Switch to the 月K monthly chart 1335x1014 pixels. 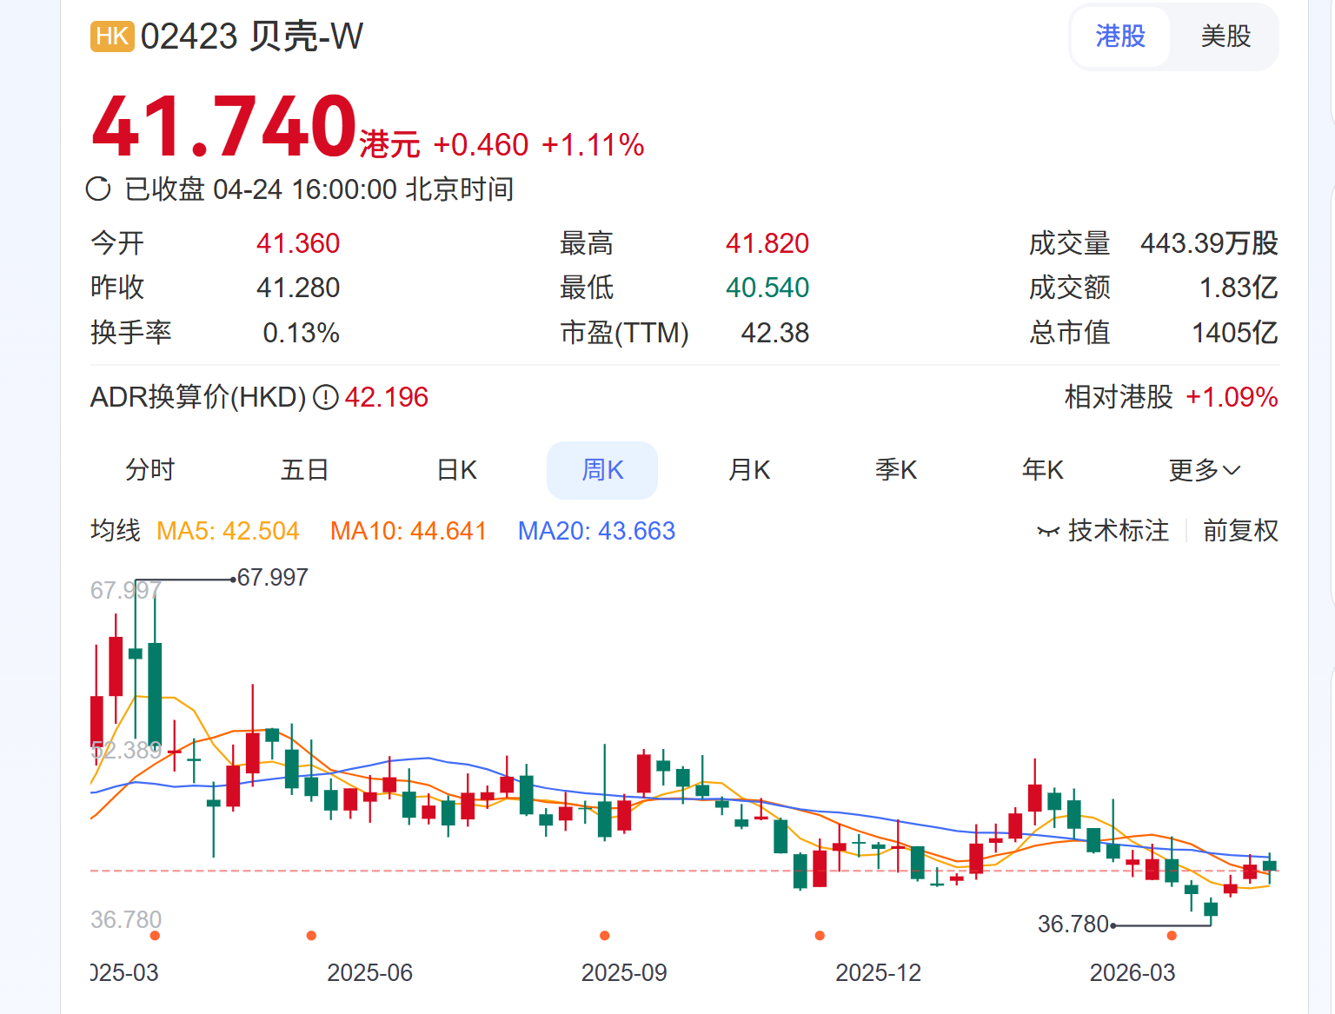(x=748, y=469)
